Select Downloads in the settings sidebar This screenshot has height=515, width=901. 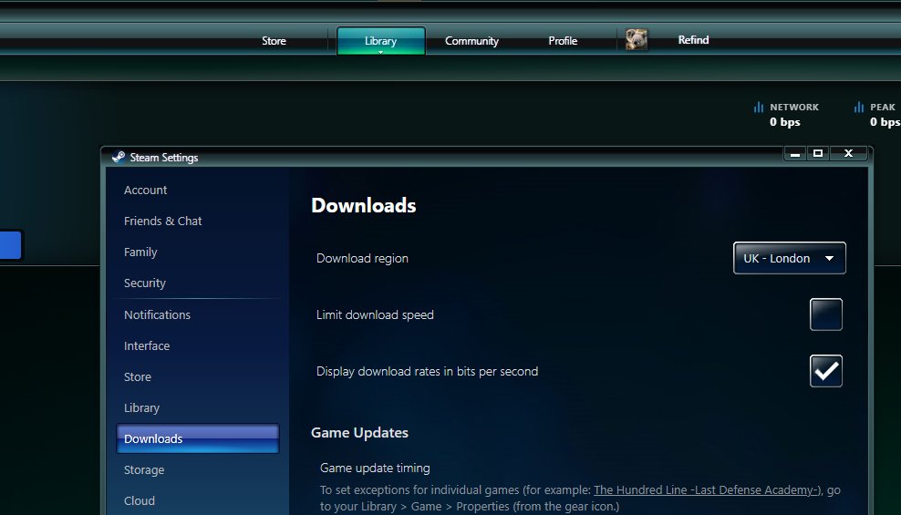point(198,438)
